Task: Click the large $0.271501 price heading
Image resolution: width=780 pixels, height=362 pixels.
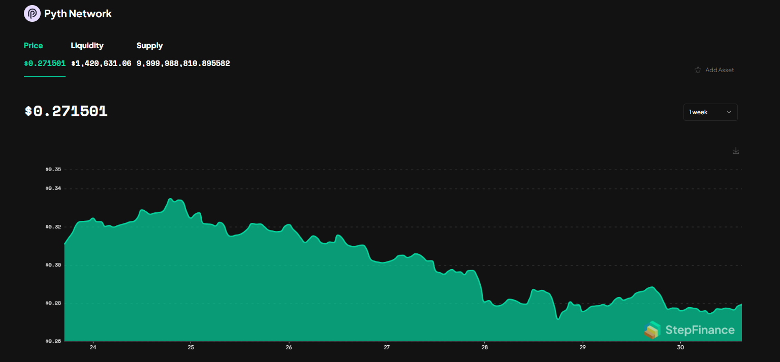Action: pos(66,112)
